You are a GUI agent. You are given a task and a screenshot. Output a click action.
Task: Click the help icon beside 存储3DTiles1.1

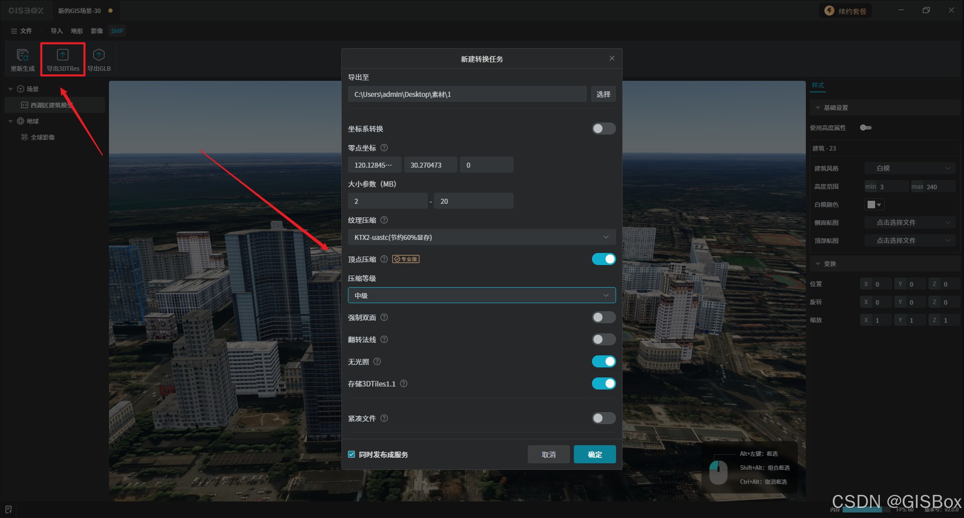[404, 384]
